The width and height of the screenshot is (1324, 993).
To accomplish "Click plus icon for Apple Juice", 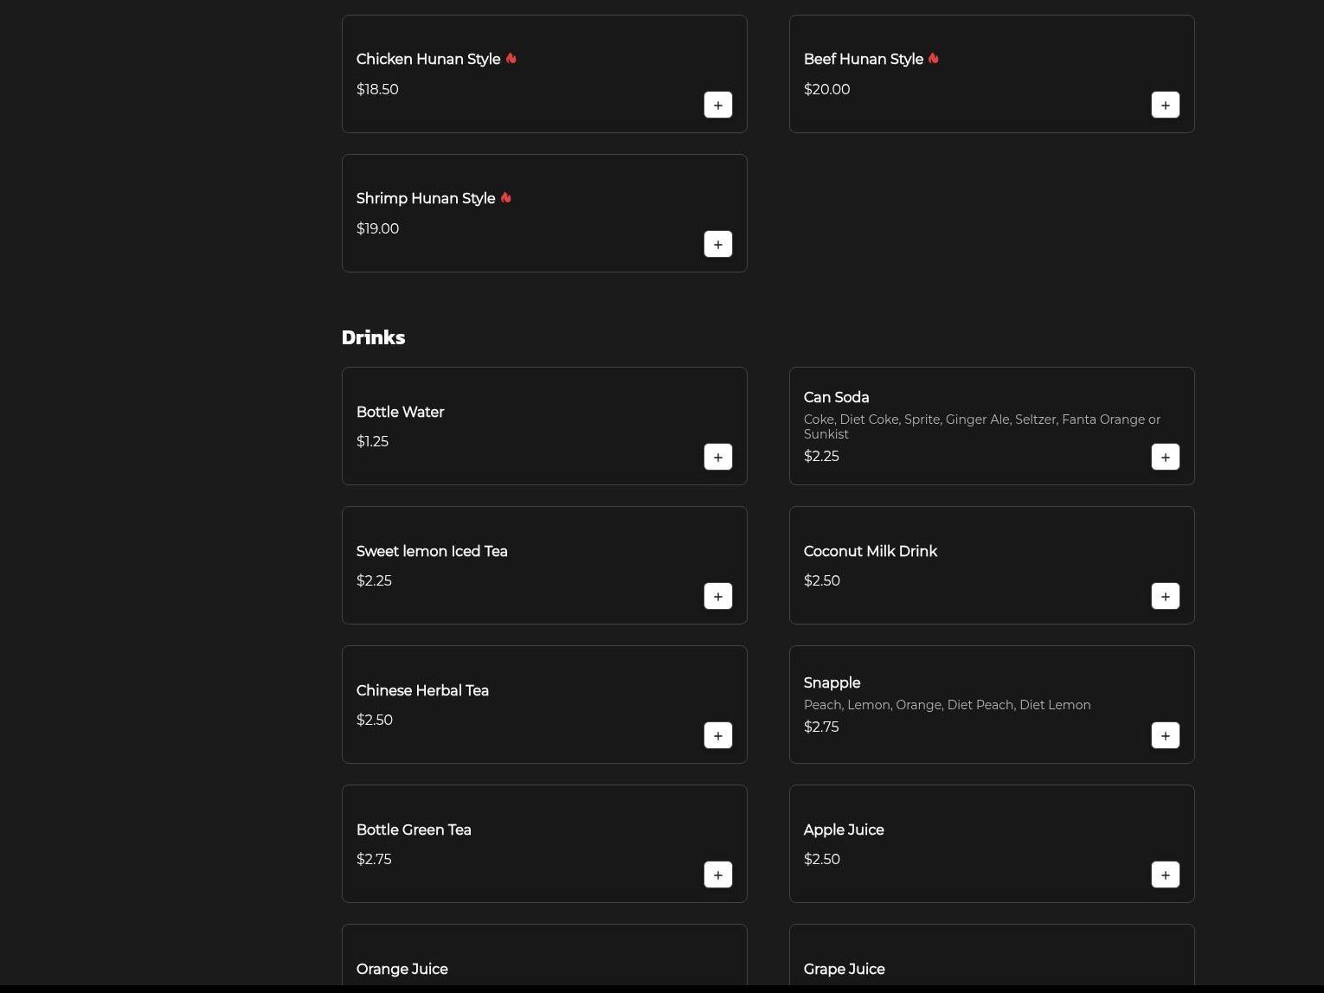I will [x=1165, y=874].
